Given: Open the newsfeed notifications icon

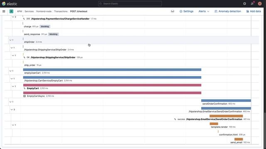Looking at the screenshot, I should (x=252, y=4).
